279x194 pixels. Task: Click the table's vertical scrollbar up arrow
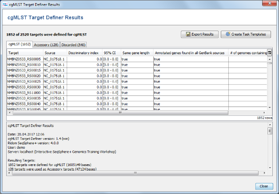point(270,59)
